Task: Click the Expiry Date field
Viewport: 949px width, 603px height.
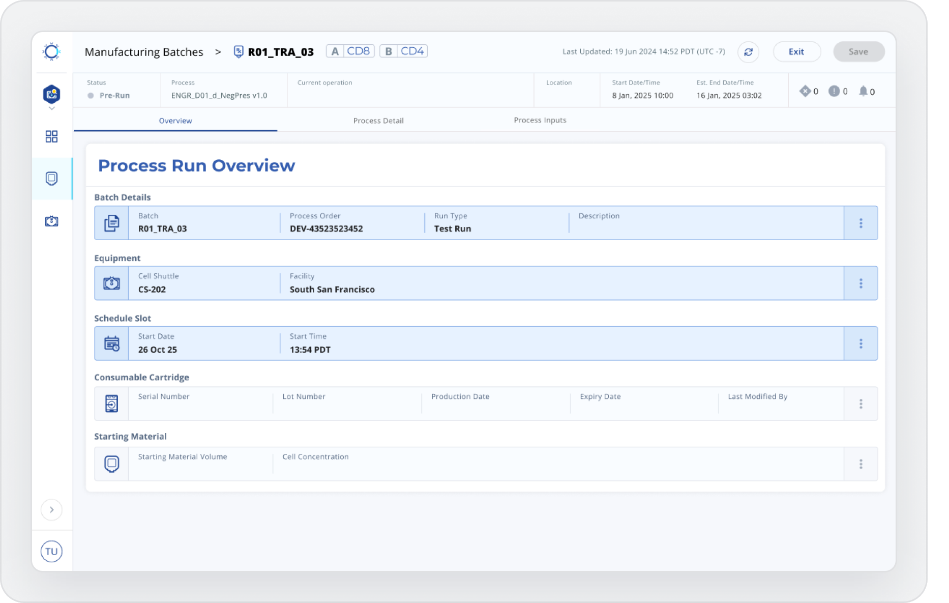Action: (644, 404)
